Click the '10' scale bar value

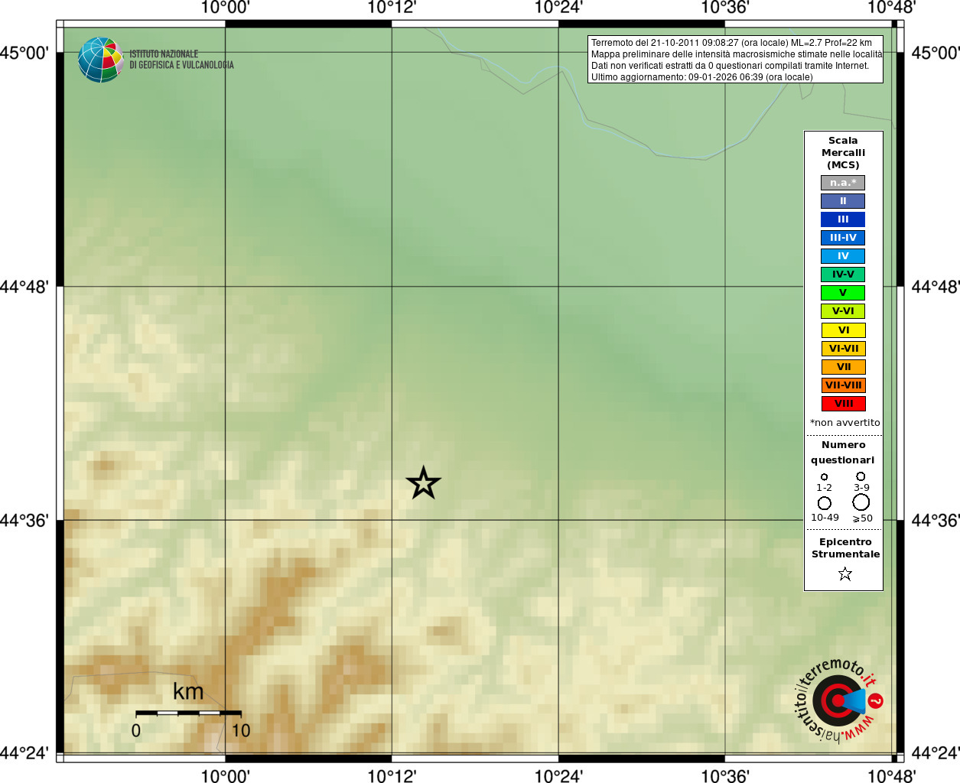coord(241,730)
